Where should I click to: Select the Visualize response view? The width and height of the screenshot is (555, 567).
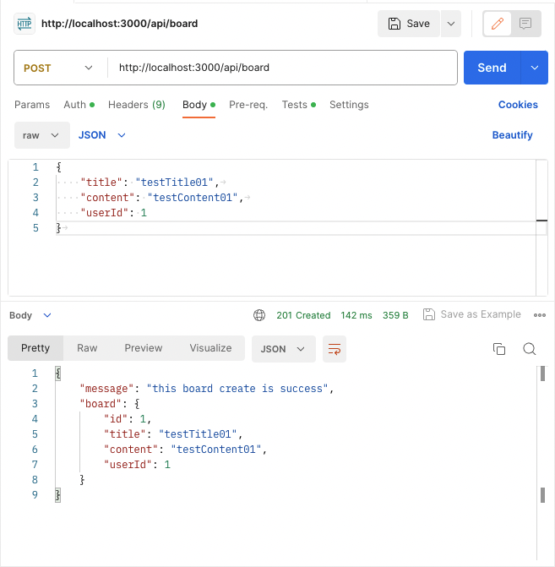click(210, 348)
